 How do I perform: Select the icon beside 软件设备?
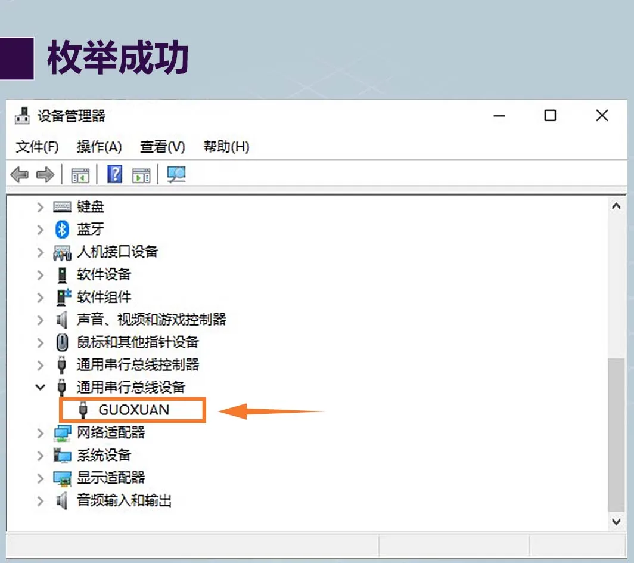[62, 275]
